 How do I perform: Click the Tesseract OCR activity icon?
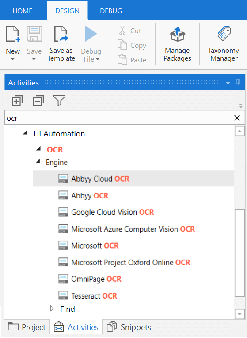click(x=63, y=295)
